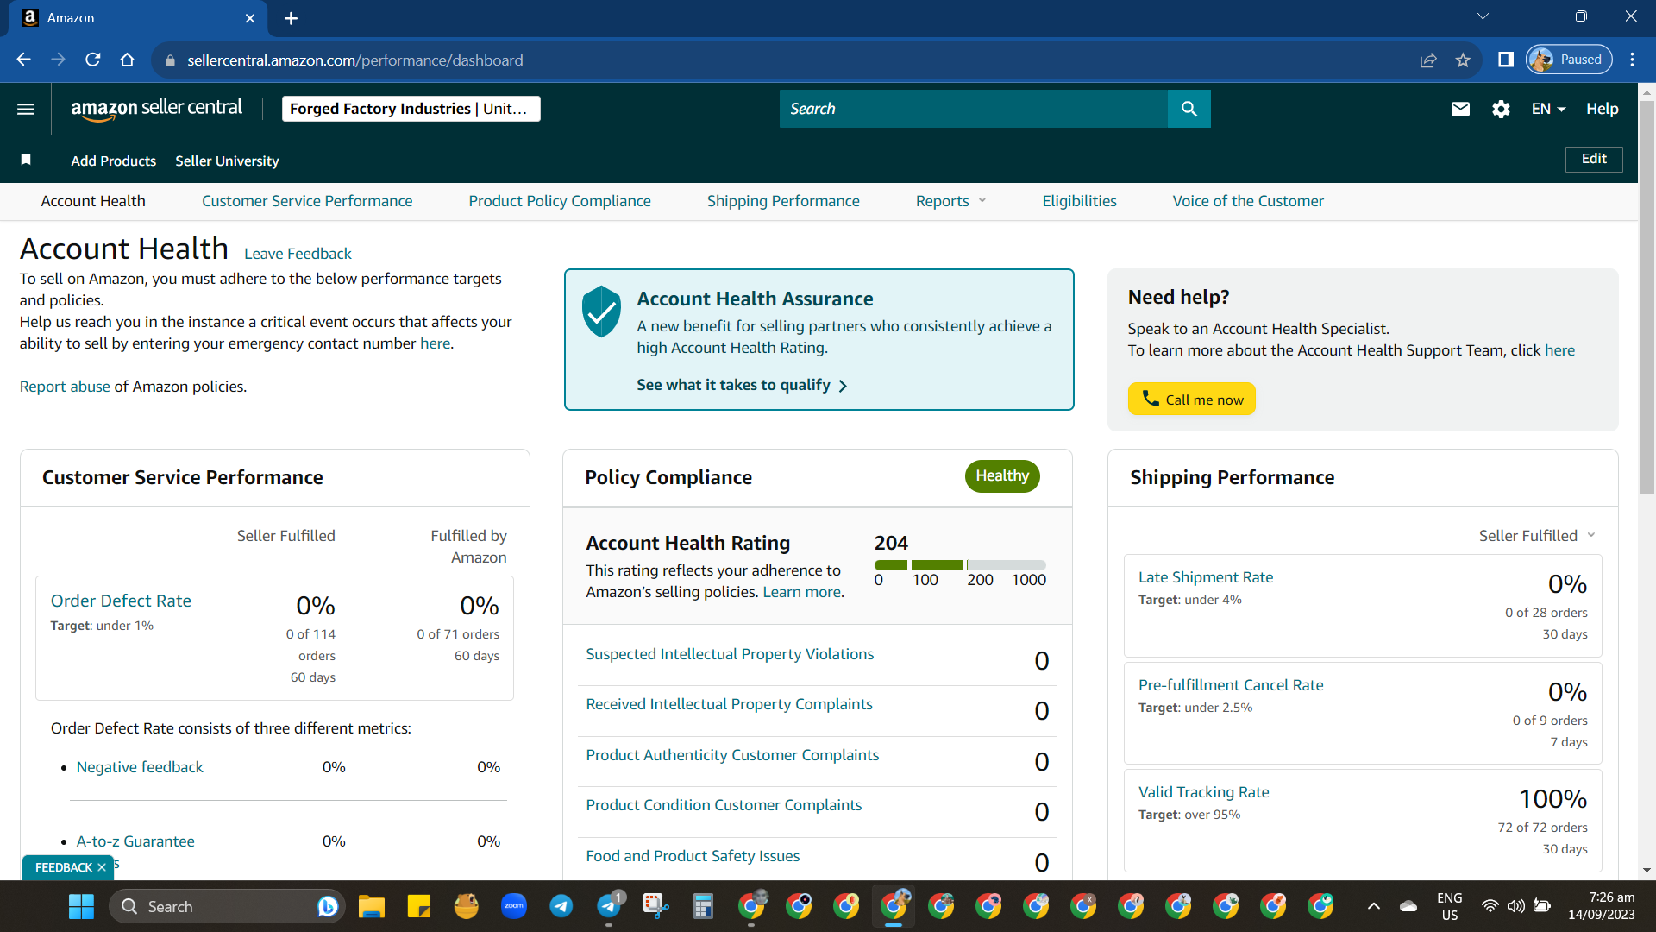Launch File Explorer from the taskbar
The height and width of the screenshot is (932, 1656).
tap(372, 906)
